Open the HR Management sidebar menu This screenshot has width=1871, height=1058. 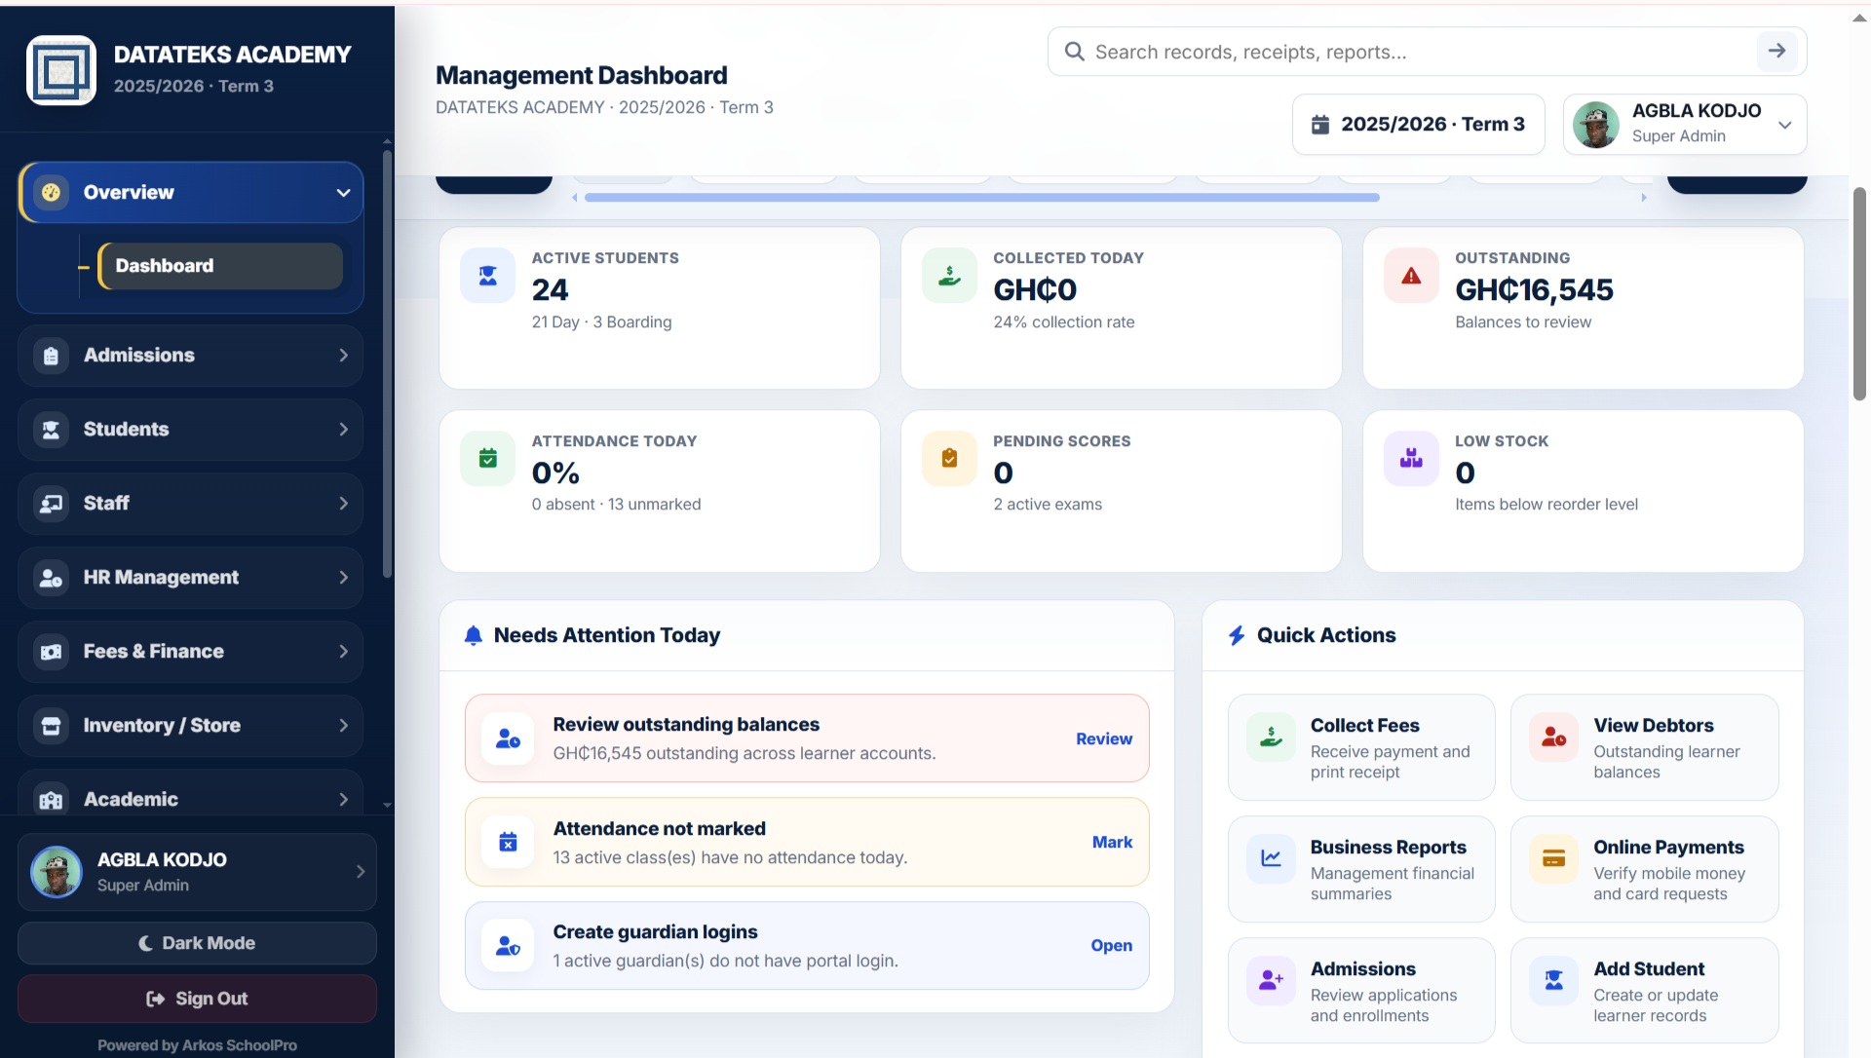[x=190, y=578]
